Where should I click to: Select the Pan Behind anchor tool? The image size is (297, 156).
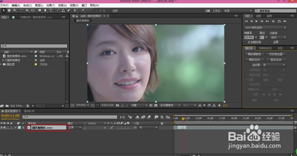click(33, 10)
